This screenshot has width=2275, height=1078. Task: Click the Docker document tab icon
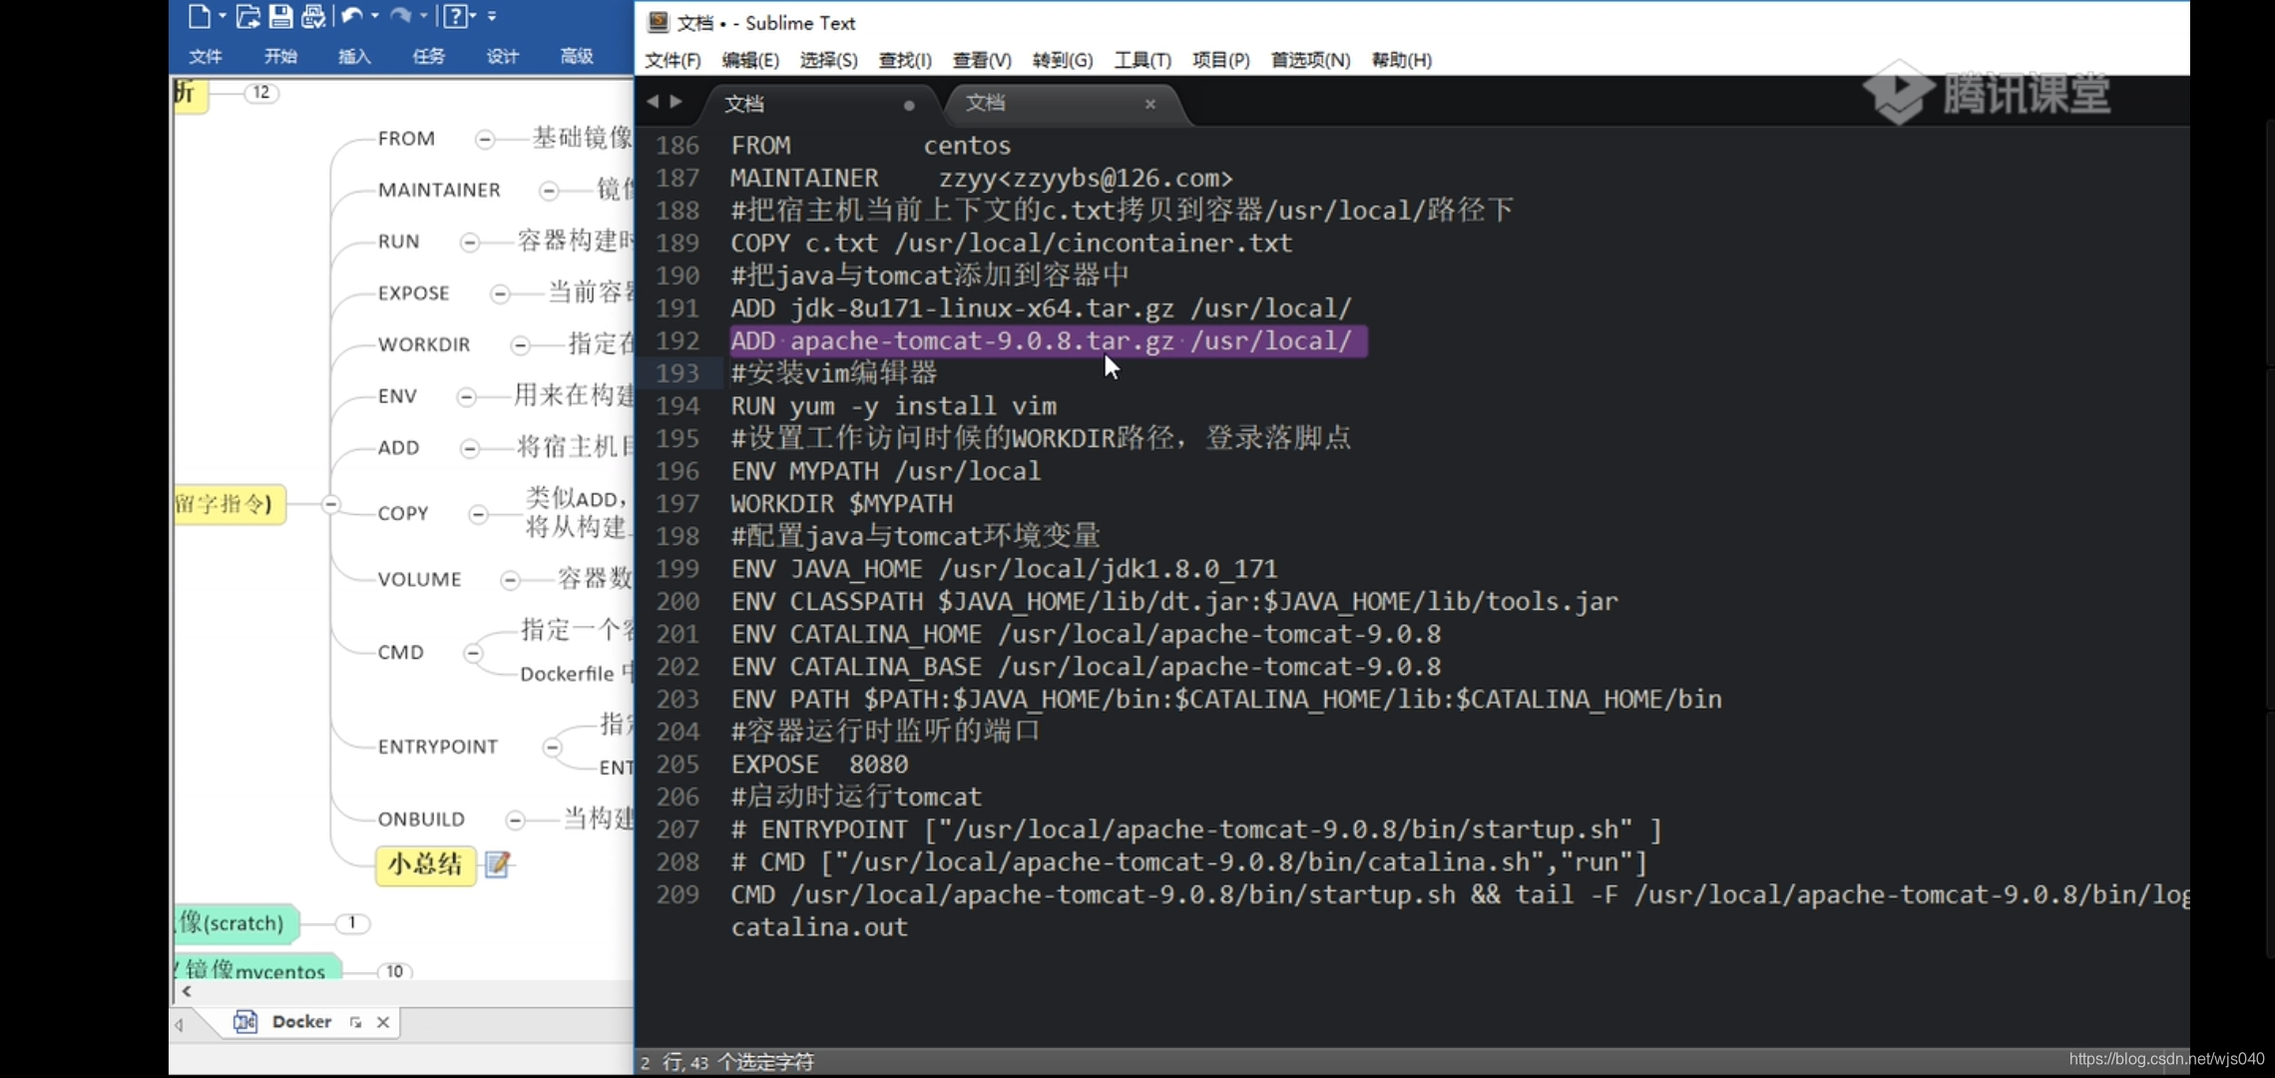click(245, 1021)
